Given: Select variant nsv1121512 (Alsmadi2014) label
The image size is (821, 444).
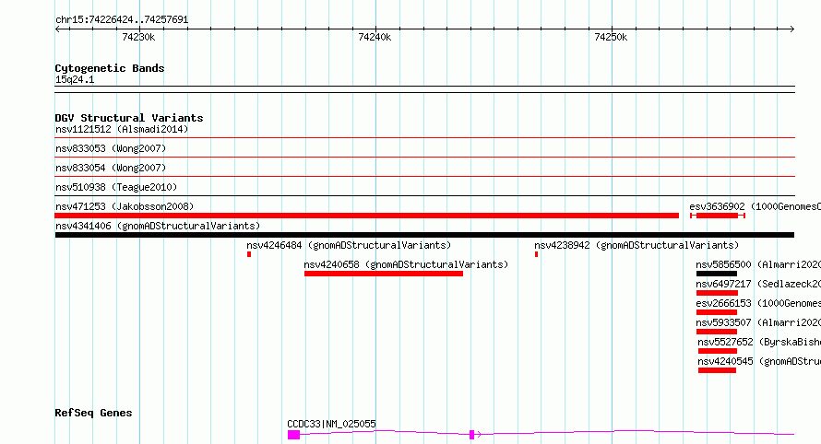Looking at the screenshot, I should [122, 129].
